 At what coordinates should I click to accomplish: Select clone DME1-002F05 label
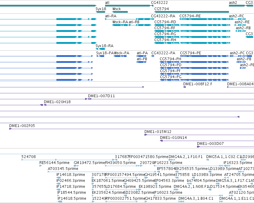click(x=22, y=126)
